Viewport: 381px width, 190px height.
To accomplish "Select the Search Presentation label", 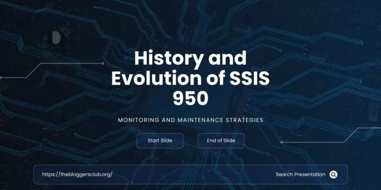I will (x=300, y=174).
